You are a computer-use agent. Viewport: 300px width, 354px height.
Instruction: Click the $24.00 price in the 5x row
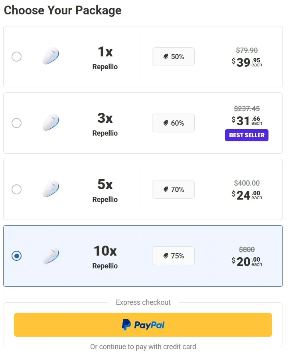coord(247,196)
